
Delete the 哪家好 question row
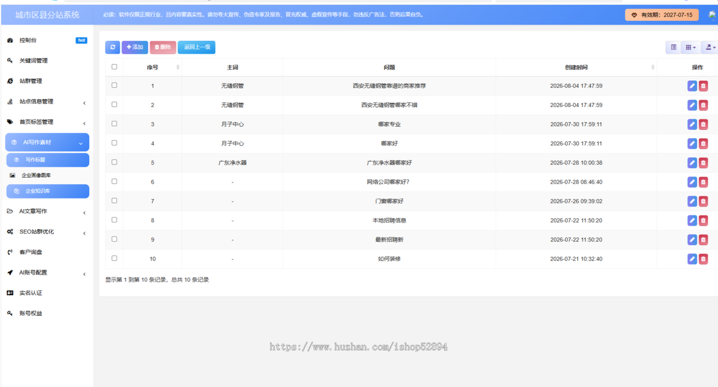coord(703,144)
